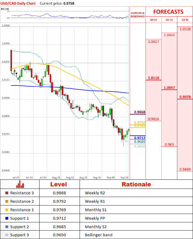Open the Q4 12 forecast column header

pos(153,20)
